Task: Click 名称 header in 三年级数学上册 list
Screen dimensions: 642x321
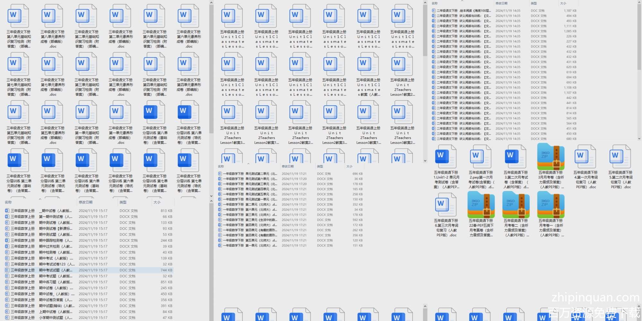Action: pyautogui.click(x=8, y=202)
